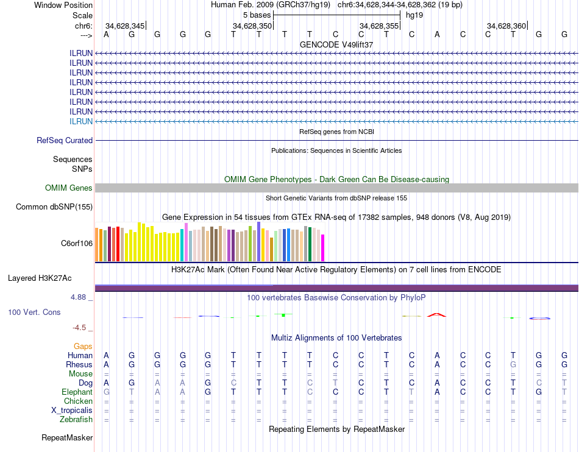Open the RefSeq genes from NCBI title
Screen dimensions: 579x452
click(336, 132)
